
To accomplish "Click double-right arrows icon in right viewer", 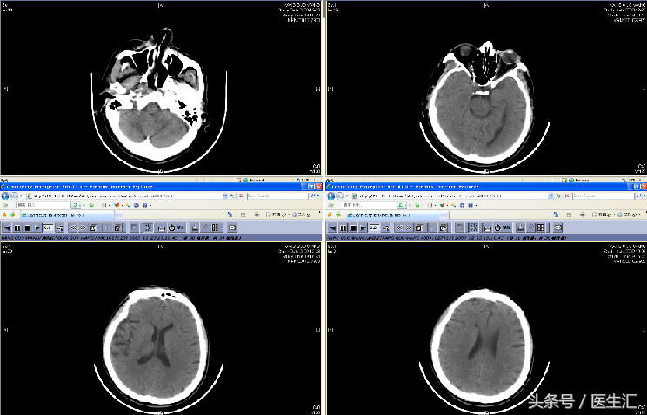I will (x=409, y=227).
